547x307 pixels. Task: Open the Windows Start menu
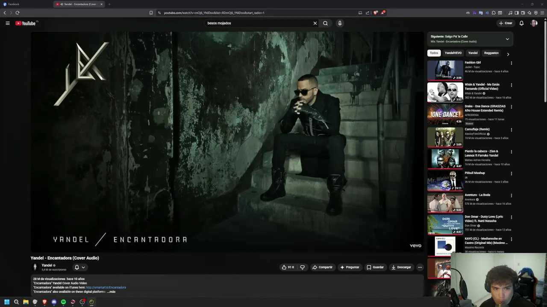tap(7, 302)
